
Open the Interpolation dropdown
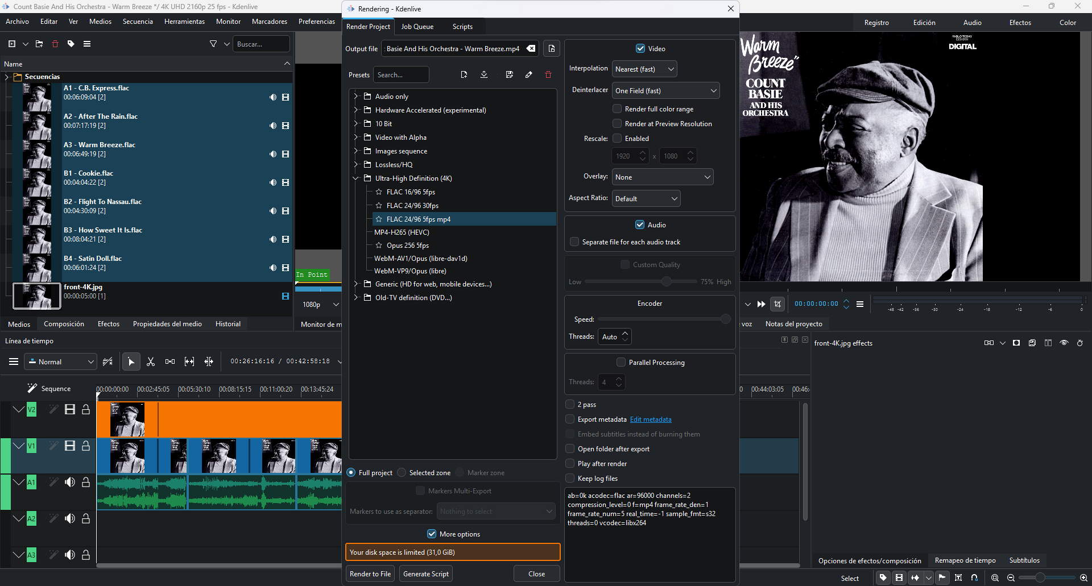click(644, 69)
